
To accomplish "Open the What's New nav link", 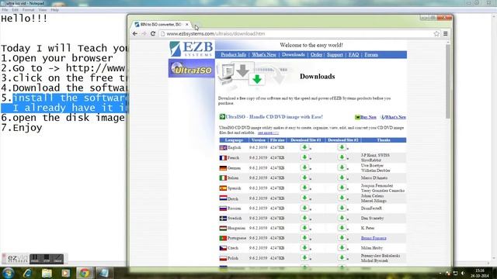I will pos(264,55).
